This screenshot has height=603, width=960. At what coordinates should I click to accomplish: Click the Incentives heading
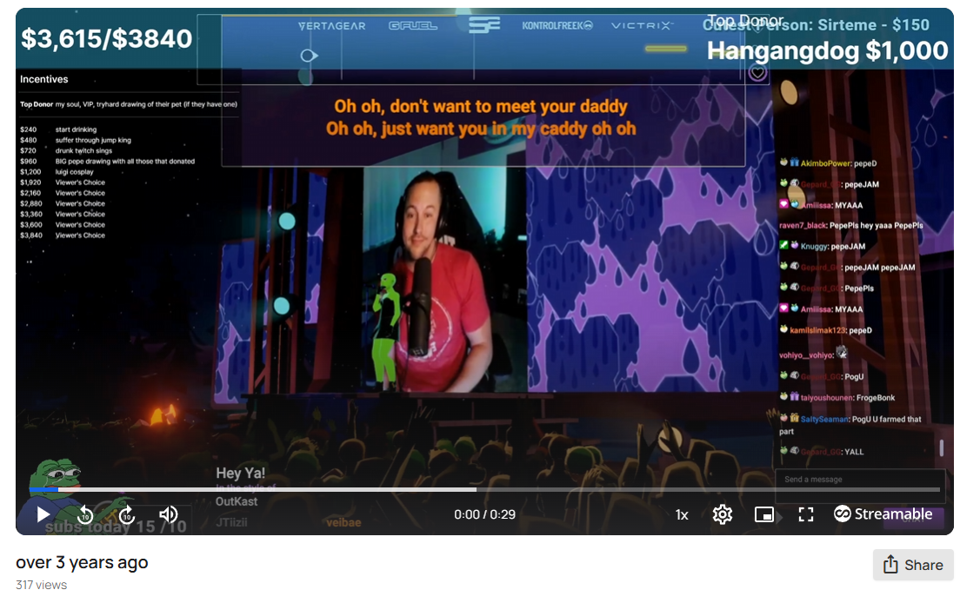coord(44,79)
